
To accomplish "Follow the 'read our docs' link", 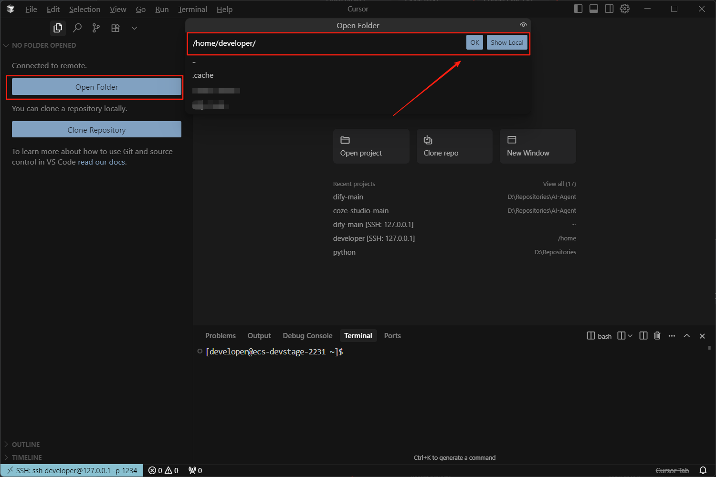I will pos(102,162).
